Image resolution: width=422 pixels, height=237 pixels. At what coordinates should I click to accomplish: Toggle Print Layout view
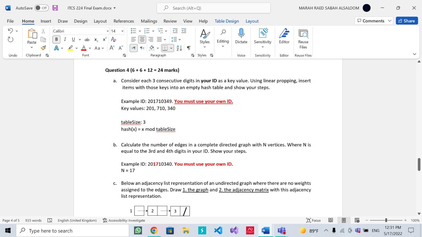pos(344,220)
